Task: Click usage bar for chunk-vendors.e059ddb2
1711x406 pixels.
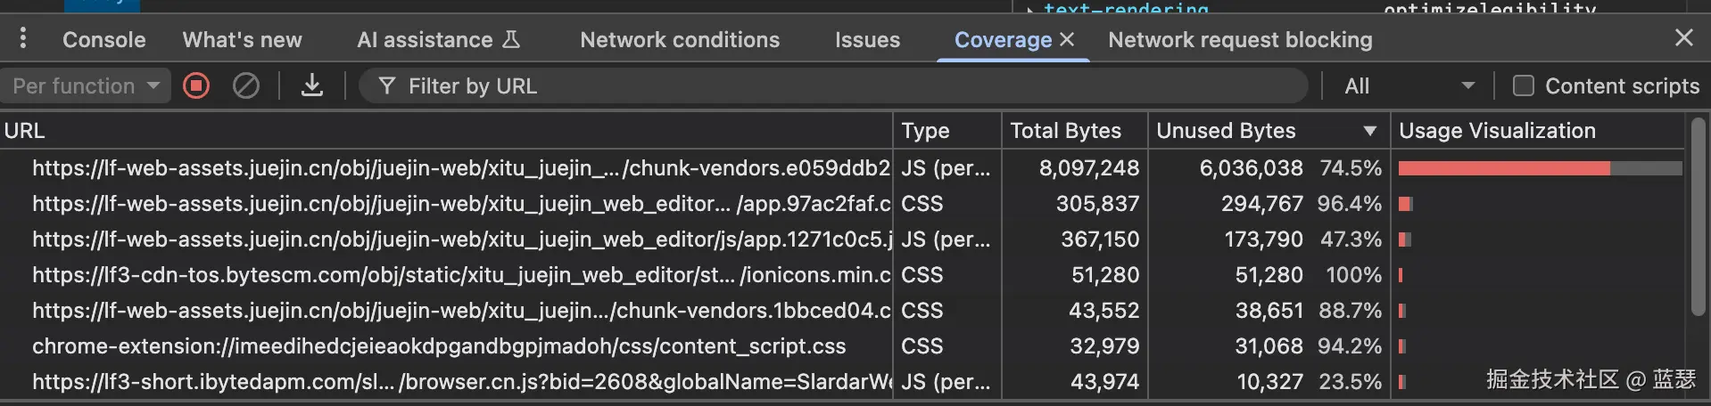Action: 1539,168
